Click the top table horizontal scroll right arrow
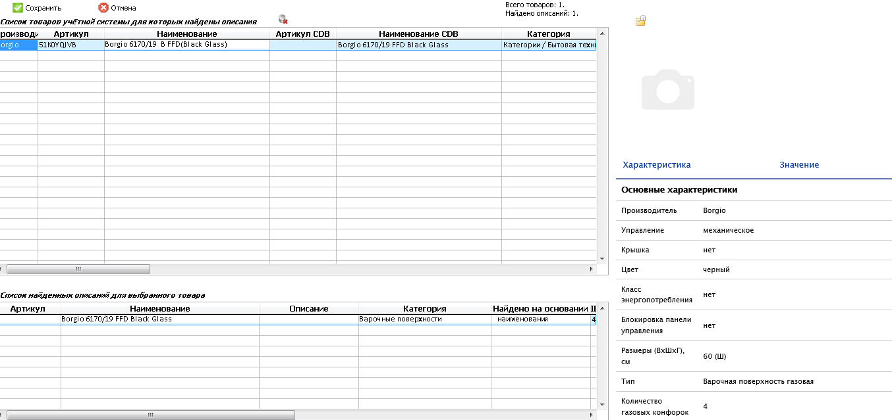 (592, 269)
